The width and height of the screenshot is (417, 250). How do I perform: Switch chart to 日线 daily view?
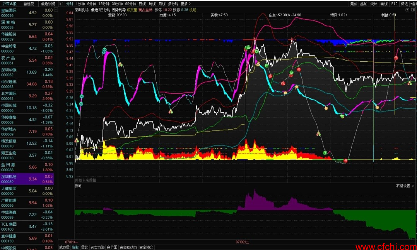coord(142,4)
